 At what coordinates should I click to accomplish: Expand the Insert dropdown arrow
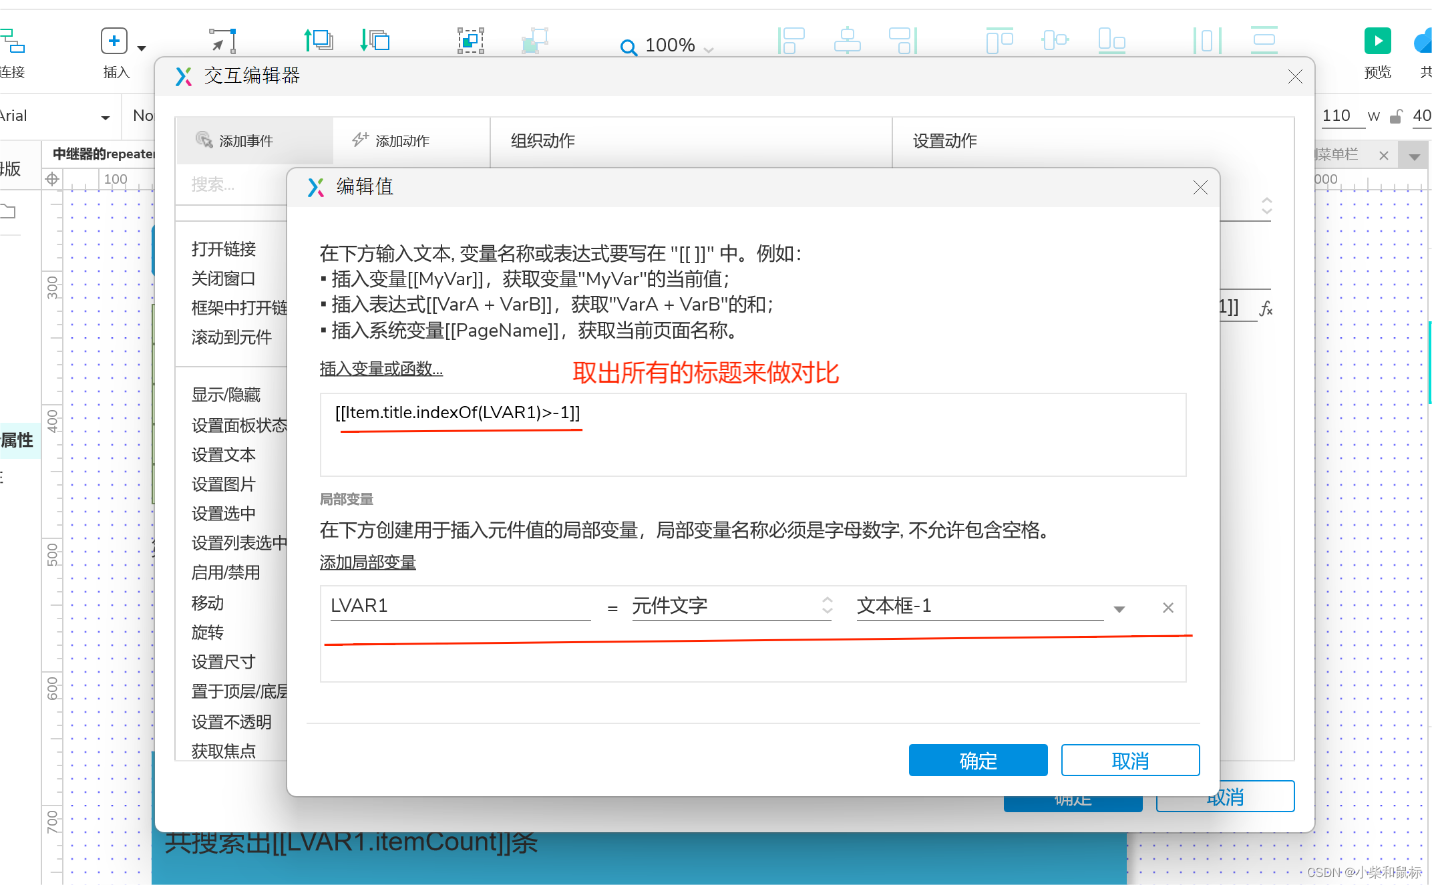(x=142, y=48)
